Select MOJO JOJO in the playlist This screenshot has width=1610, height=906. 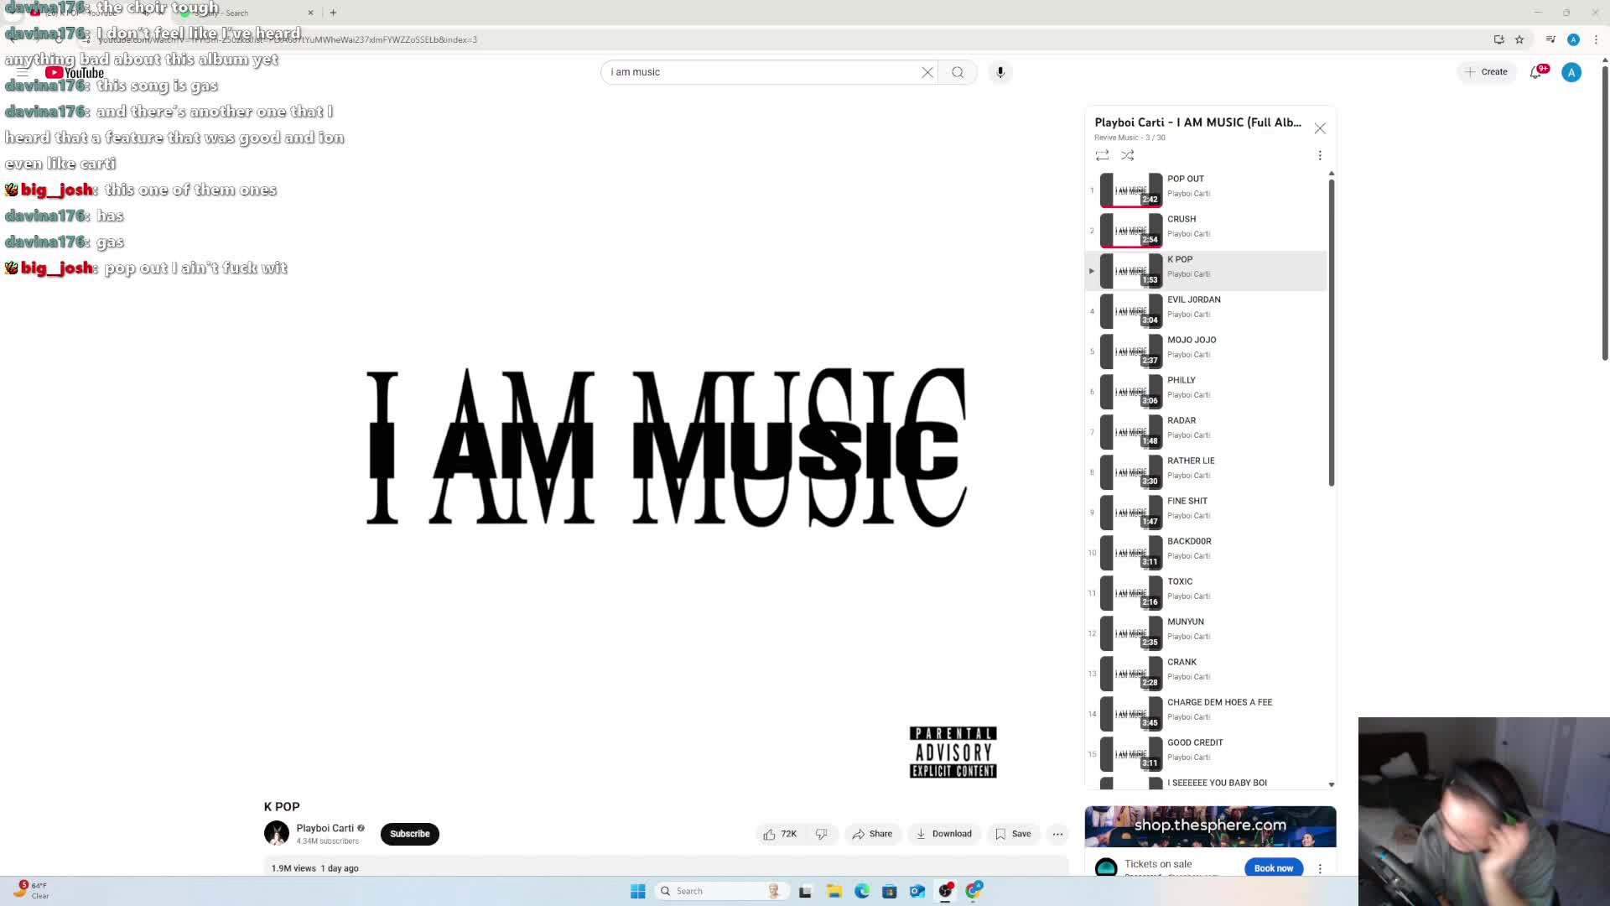pyautogui.click(x=1207, y=351)
